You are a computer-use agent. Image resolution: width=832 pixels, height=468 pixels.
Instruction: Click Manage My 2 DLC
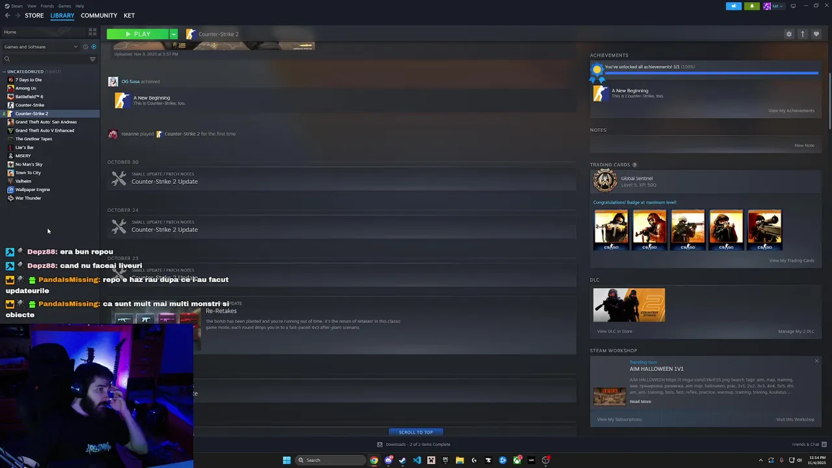coord(796,331)
